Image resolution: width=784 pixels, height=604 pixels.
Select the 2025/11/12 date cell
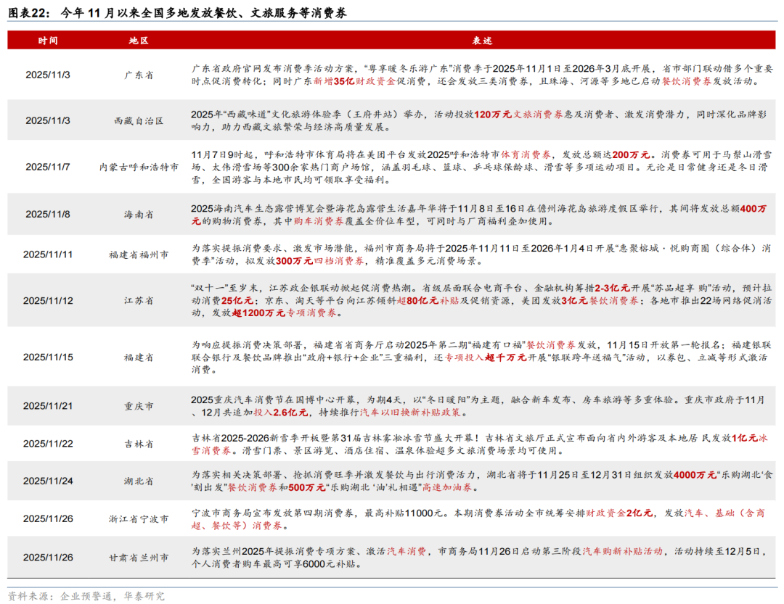tap(48, 300)
